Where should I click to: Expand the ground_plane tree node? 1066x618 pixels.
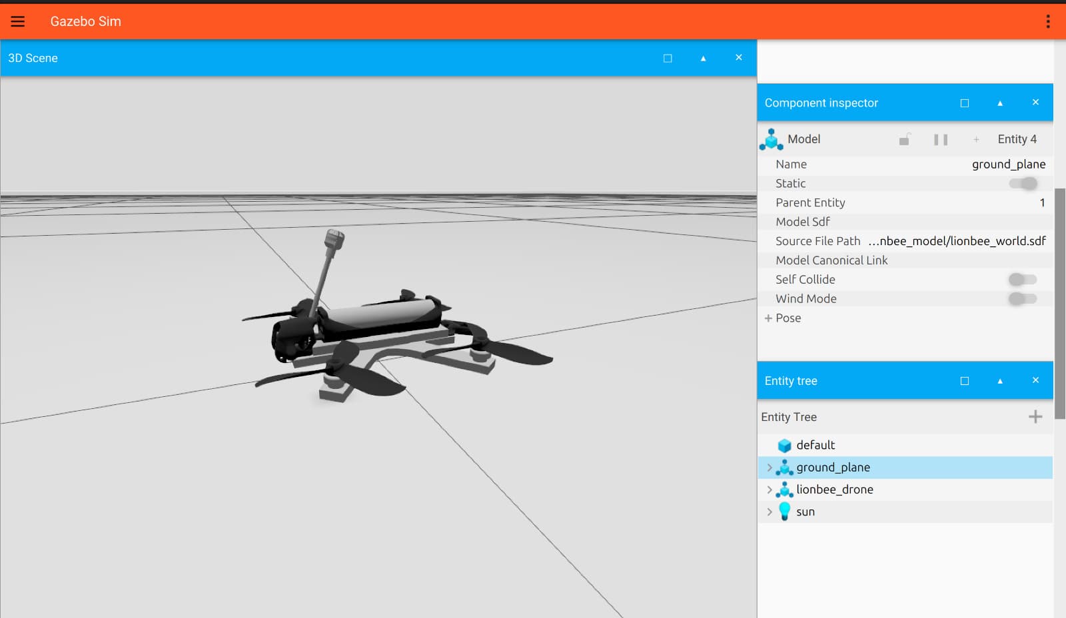tap(770, 467)
